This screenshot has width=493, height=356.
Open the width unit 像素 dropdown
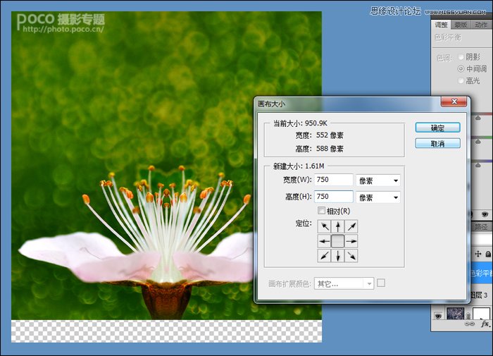pos(378,180)
